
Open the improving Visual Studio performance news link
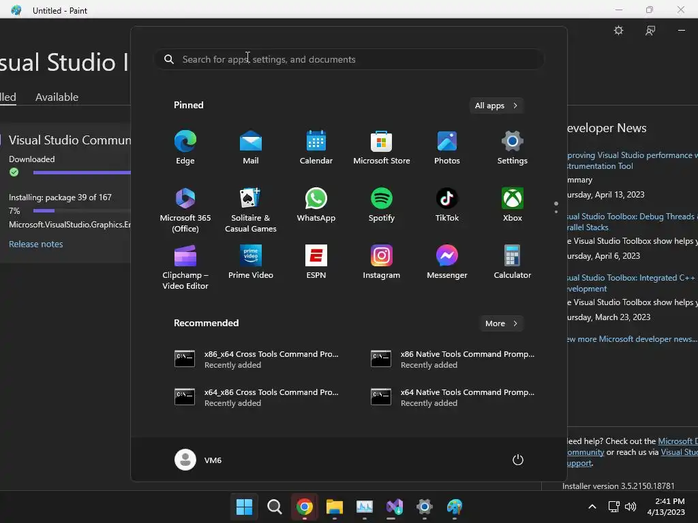633,161
